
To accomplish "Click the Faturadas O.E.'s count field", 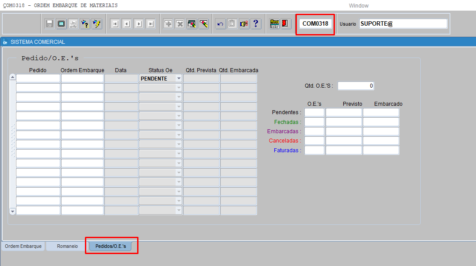I will pos(314,150).
